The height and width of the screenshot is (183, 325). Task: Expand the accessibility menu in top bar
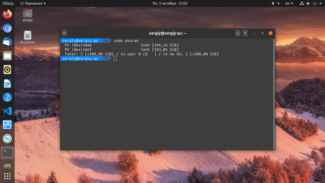click(x=275, y=3)
